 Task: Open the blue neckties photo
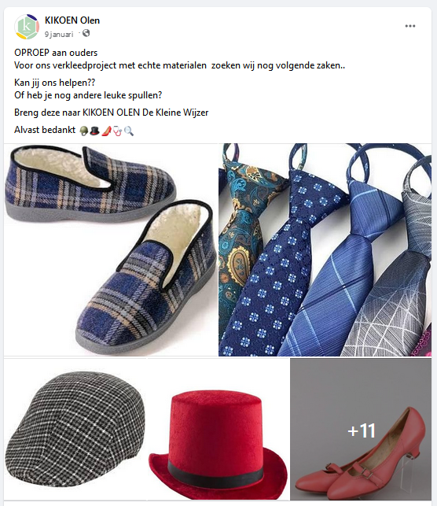(x=325, y=249)
